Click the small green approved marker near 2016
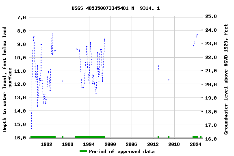The height and width of the screenshot is (156, 234). [169, 137]
